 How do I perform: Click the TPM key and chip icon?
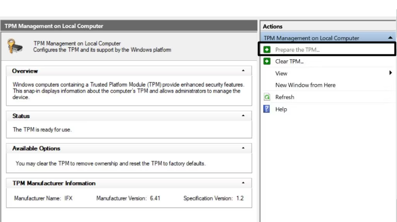click(15, 46)
